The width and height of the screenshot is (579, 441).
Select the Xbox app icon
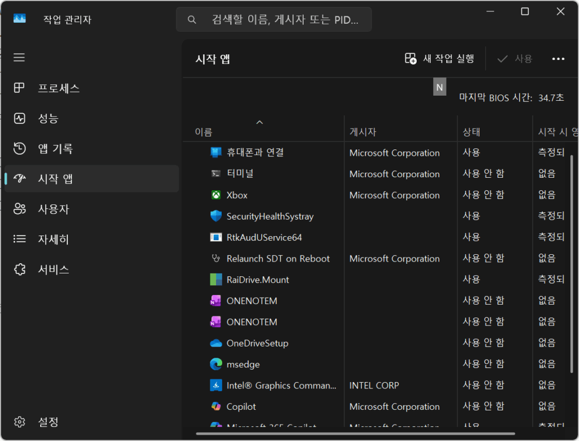(216, 195)
